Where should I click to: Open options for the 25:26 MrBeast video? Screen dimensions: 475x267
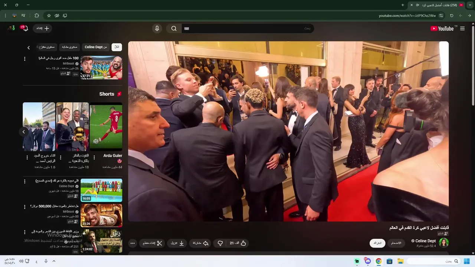pyautogui.click(x=25, y=207)
